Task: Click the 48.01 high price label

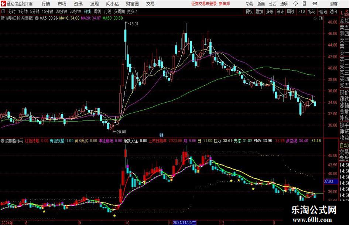Action: (x=134, y=24)
